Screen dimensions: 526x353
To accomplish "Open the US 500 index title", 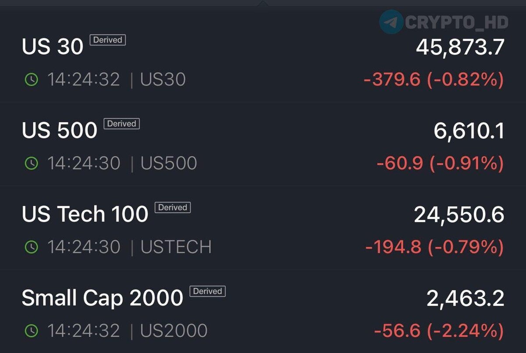I will [60, 131].
